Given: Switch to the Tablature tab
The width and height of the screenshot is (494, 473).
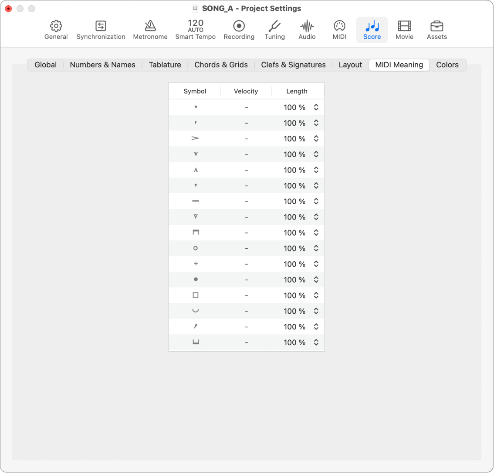Looking at the screenshot, I should (x=165, y=65).
